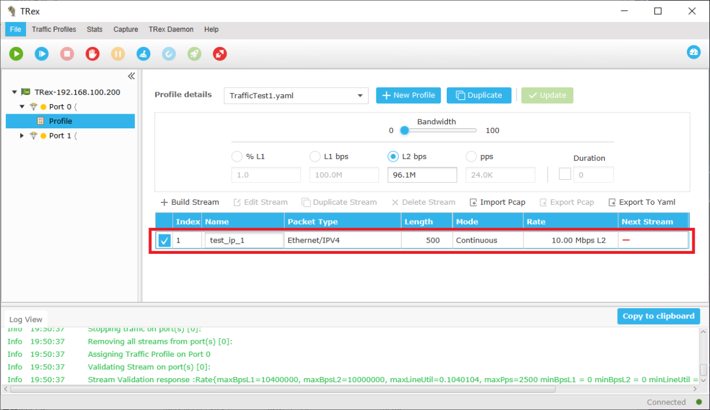
Task: Click Export To Yaml
Action: (x=641, y=202)
